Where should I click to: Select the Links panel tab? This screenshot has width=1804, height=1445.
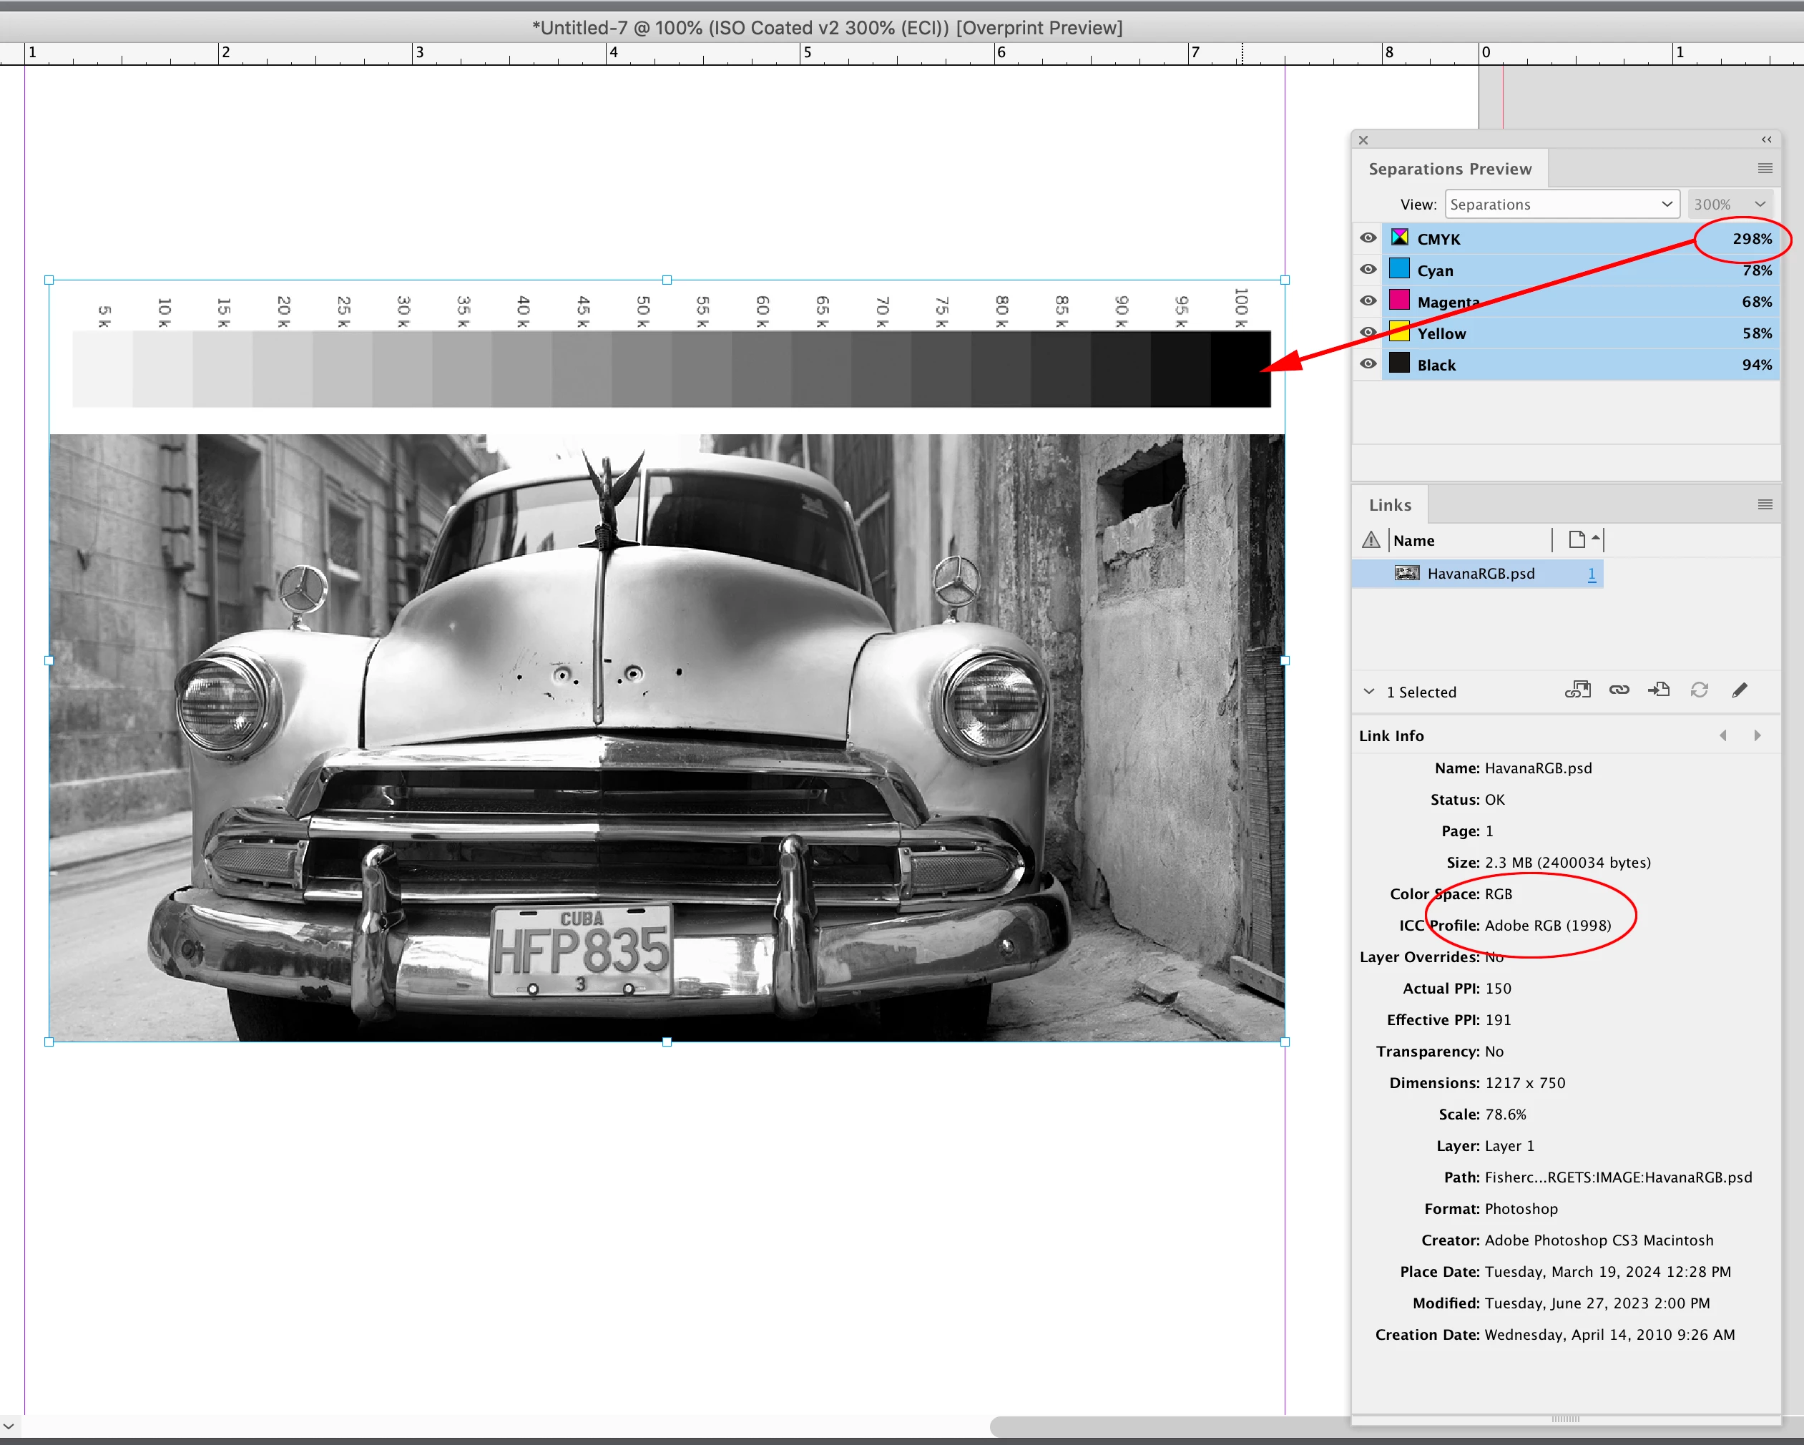(1390, 505)
